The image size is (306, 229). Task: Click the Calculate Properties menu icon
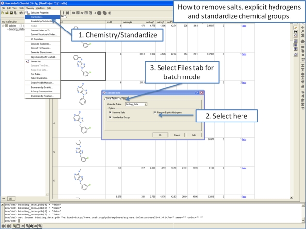[x=27, y=13]
